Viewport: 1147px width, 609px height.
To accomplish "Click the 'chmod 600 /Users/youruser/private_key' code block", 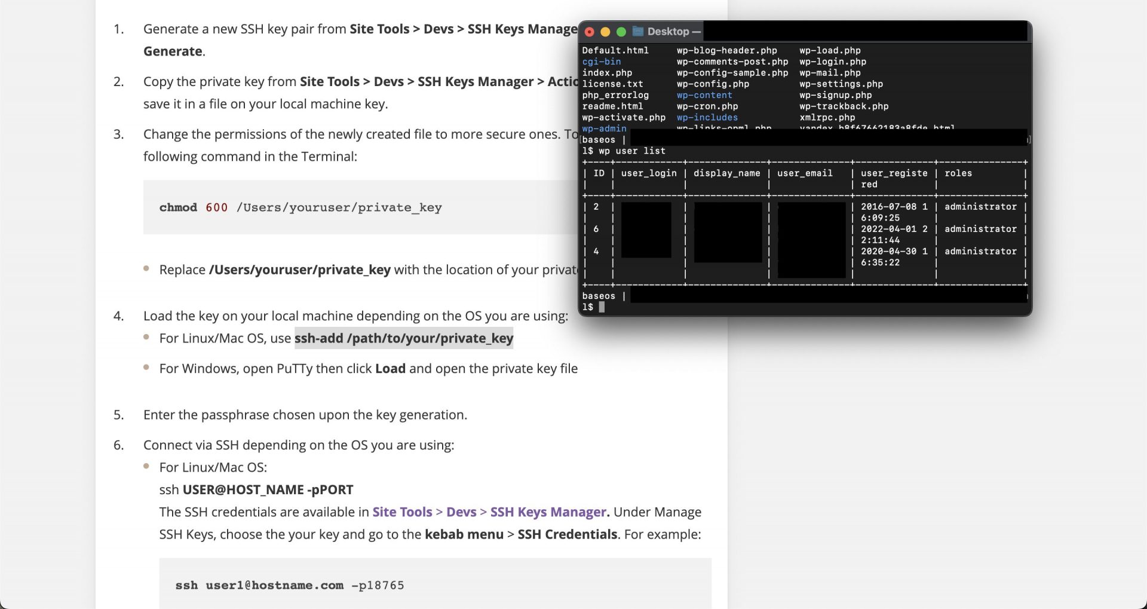I will 360,207.
